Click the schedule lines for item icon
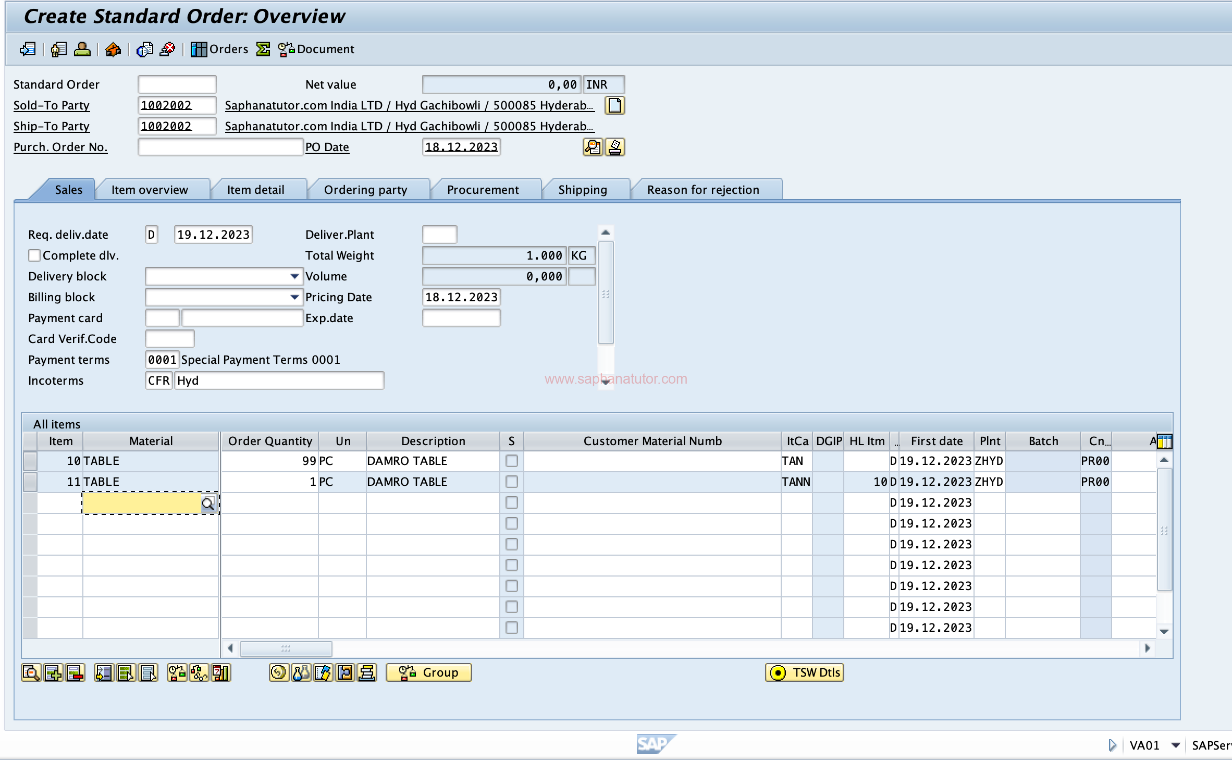 [x=199, y=672]
